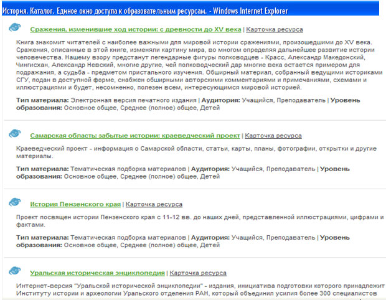Open Карточка ресурса for the Сражения book

pyautogui.click(x=273, y=29)
